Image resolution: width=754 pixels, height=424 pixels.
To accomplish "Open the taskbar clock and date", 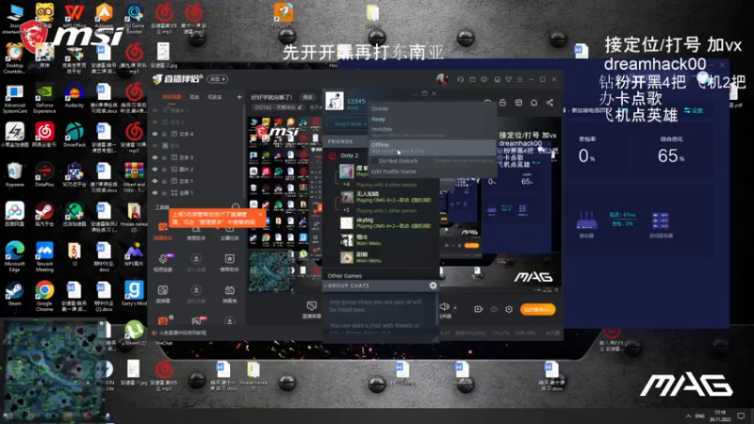I will [720, 416].
